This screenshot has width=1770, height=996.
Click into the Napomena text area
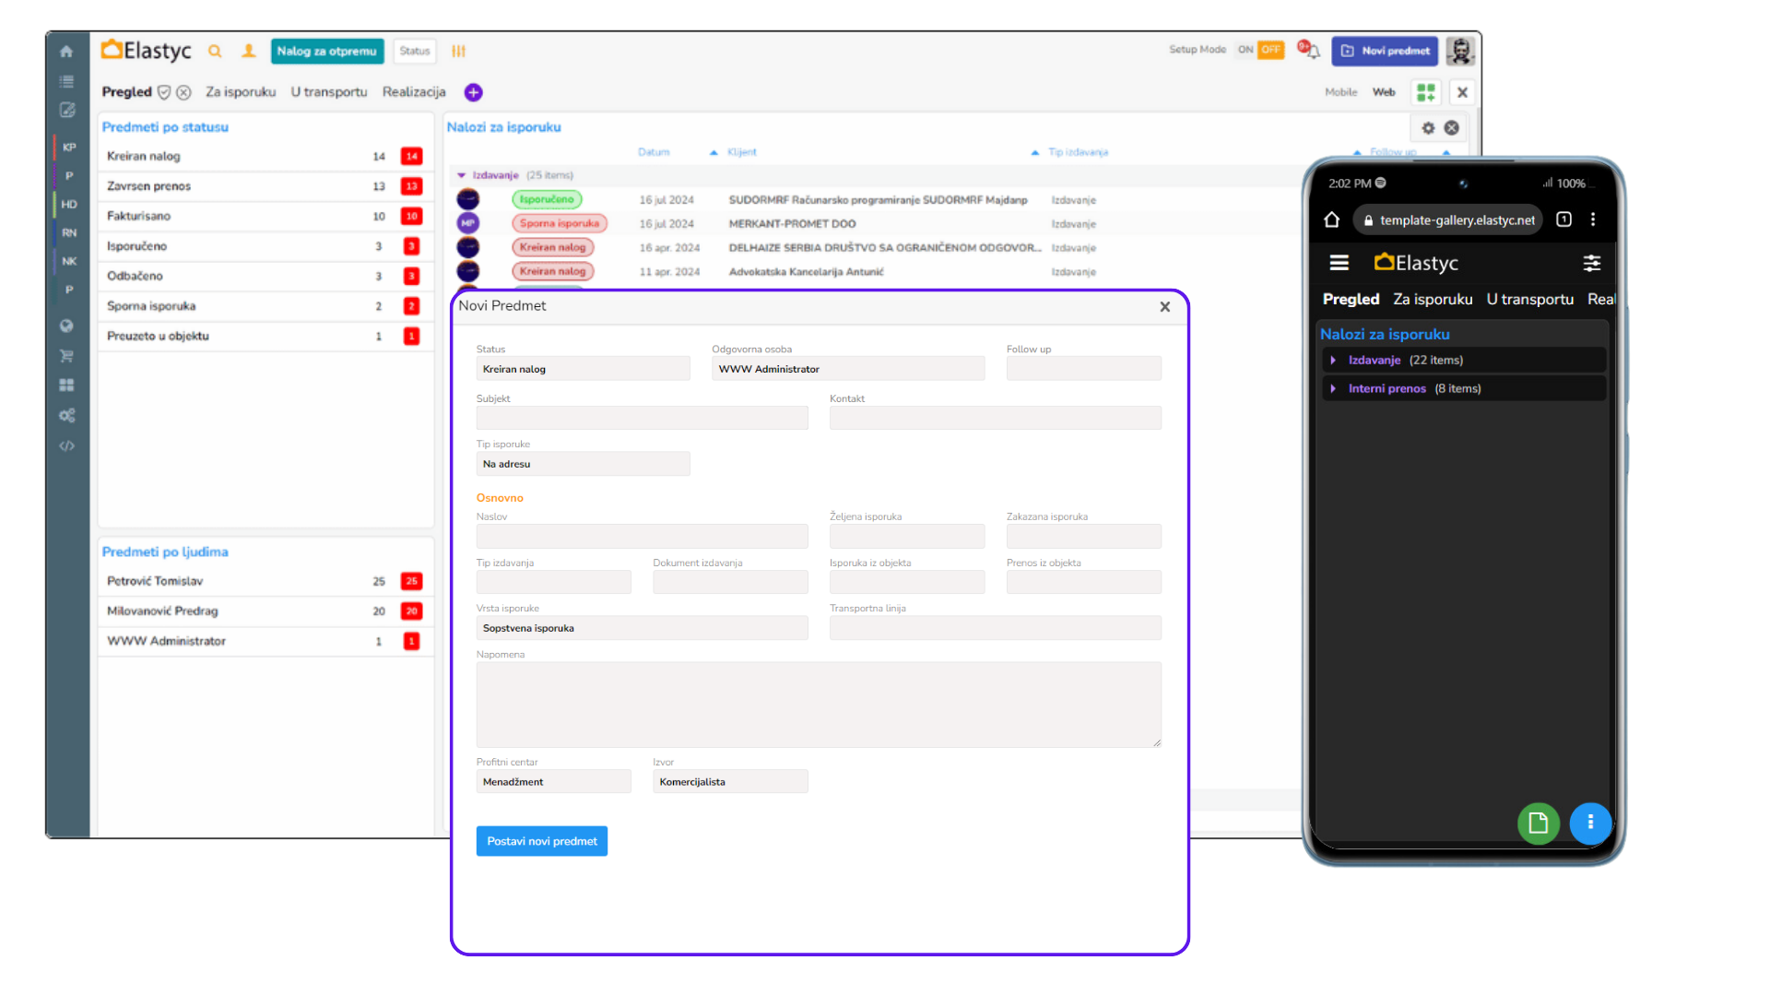click(x=818, y=705)
